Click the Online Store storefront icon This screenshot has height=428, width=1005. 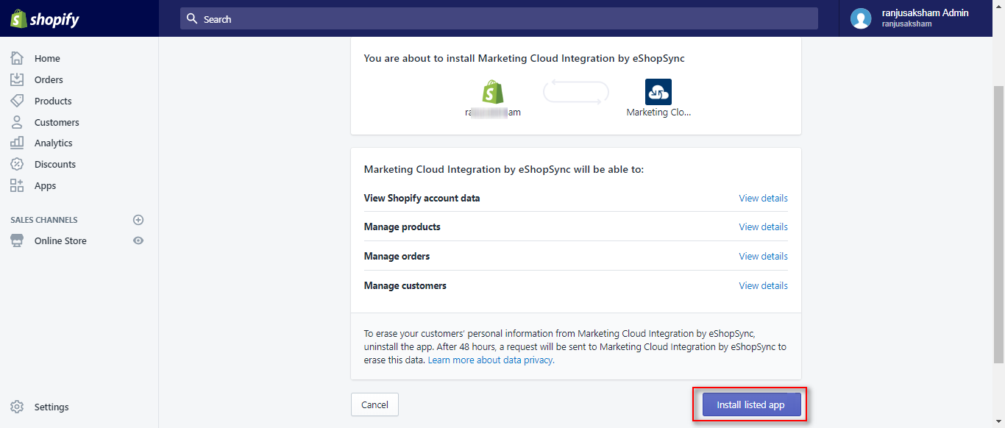[17, 240]
